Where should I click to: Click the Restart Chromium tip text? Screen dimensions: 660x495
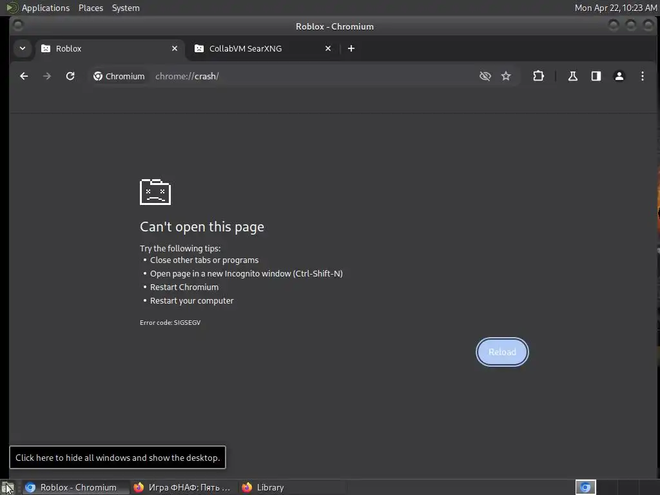(x=184, y=287)
